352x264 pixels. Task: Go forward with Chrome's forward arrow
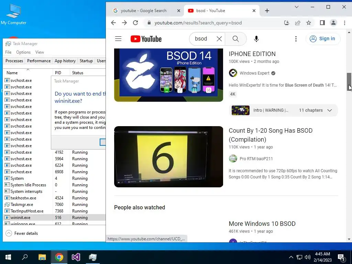click(x=124, y=23)
